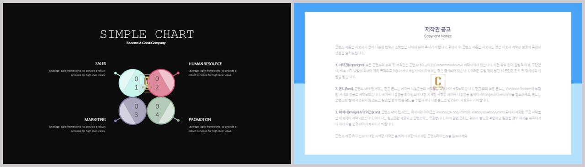
Task: Select the SALES heading
Action: pyautogui.click(x=101, y=64)
